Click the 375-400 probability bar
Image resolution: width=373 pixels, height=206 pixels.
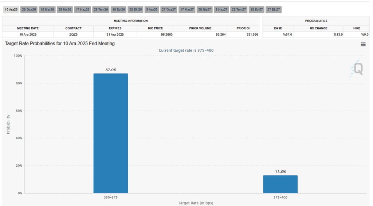coord(280,184)
